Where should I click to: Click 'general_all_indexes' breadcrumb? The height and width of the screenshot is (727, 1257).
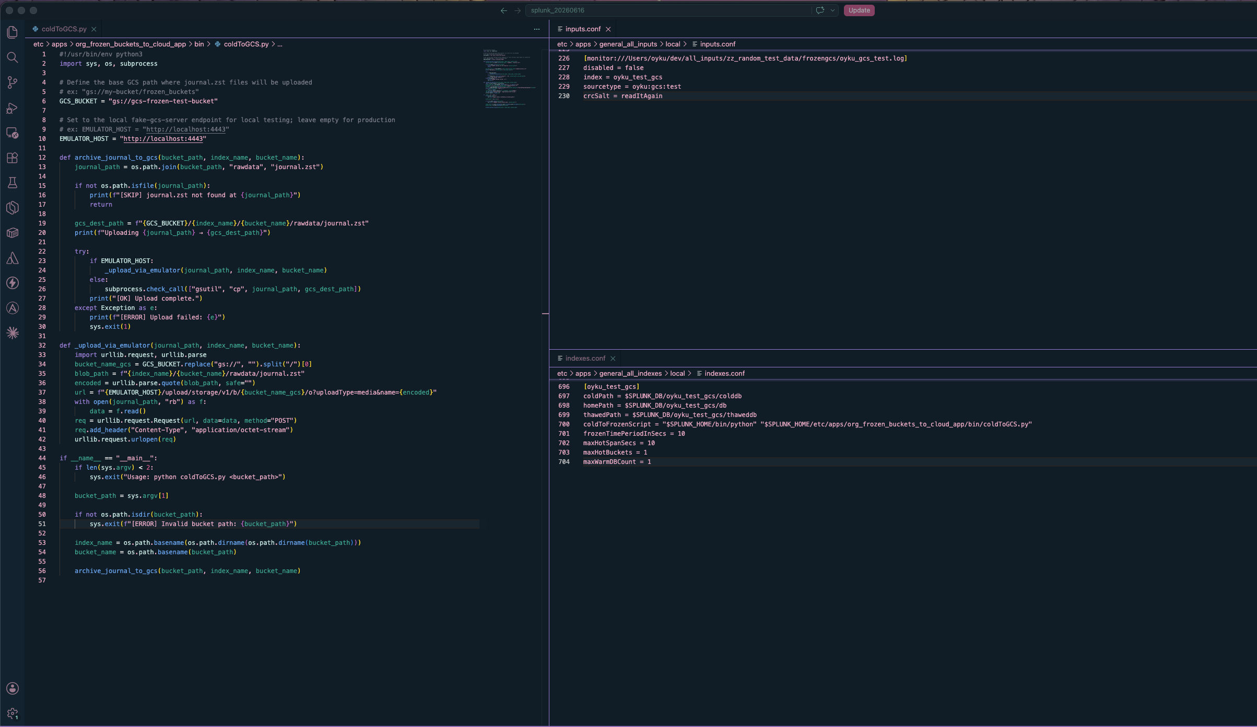point(630,374)
